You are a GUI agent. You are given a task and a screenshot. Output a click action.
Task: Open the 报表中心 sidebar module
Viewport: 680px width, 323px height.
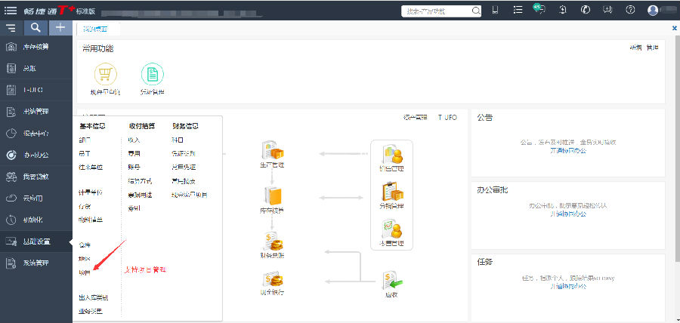tap(36, 134)
